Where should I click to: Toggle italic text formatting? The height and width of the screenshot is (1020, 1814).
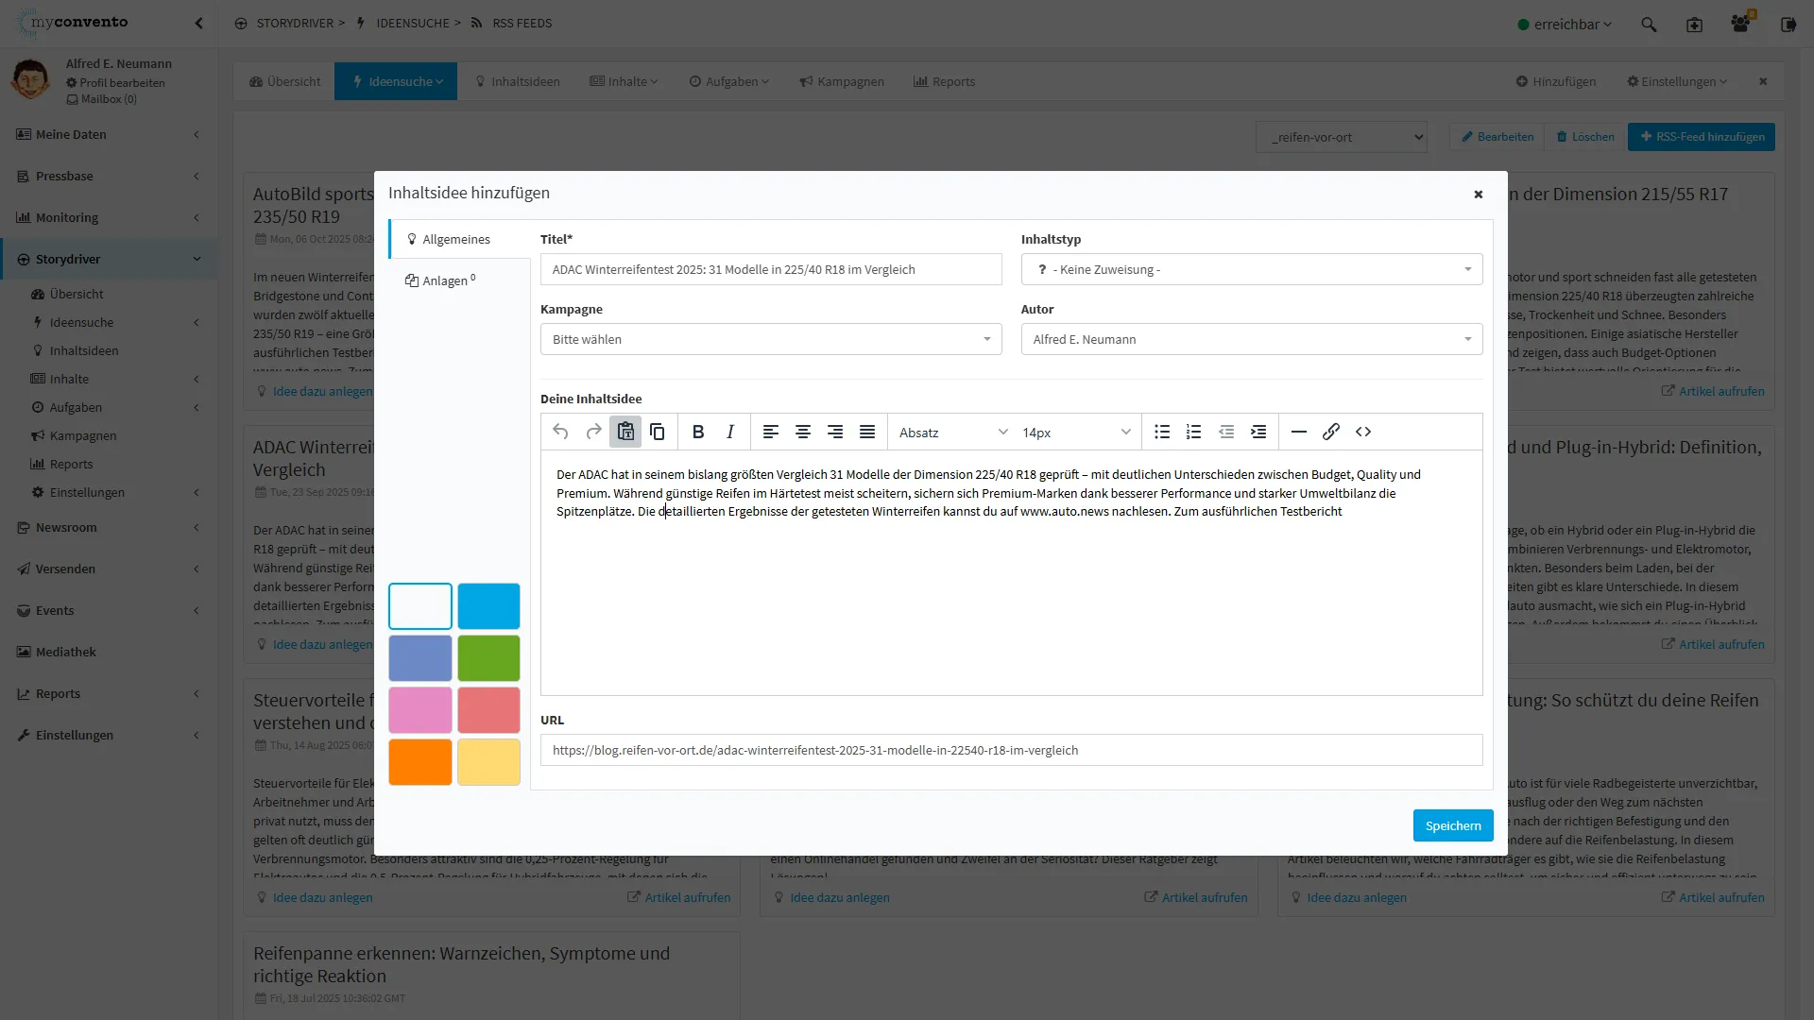[730, 432]
